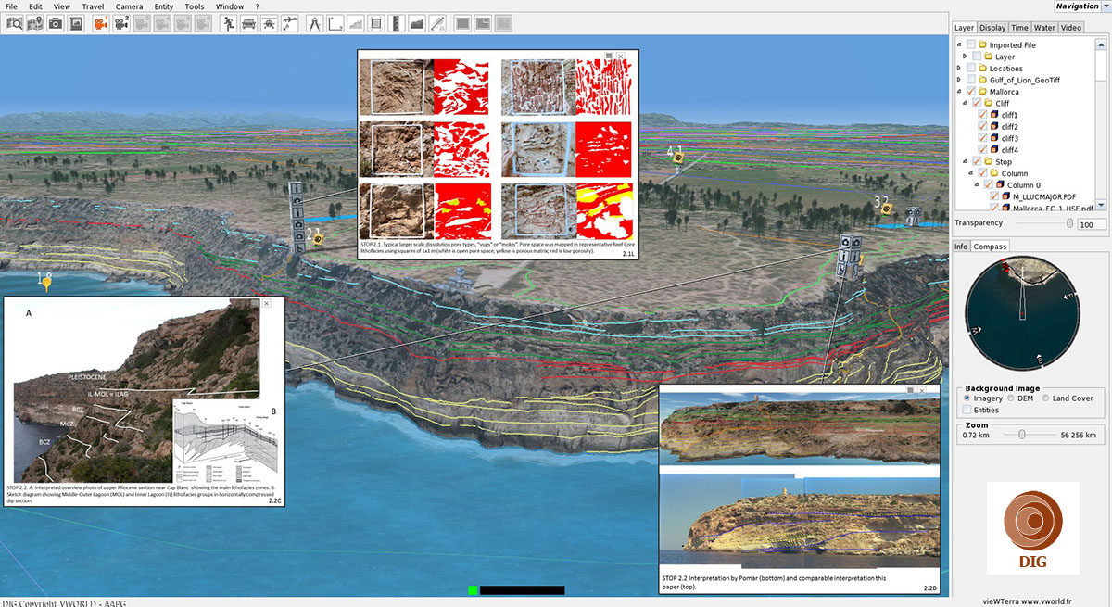Select the airplane flight mode icon
This screenshot has width=1112, height=607.
270,23
